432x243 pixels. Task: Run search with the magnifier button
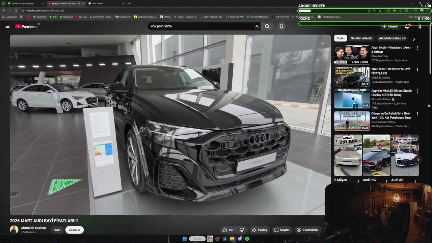point(267,26)
